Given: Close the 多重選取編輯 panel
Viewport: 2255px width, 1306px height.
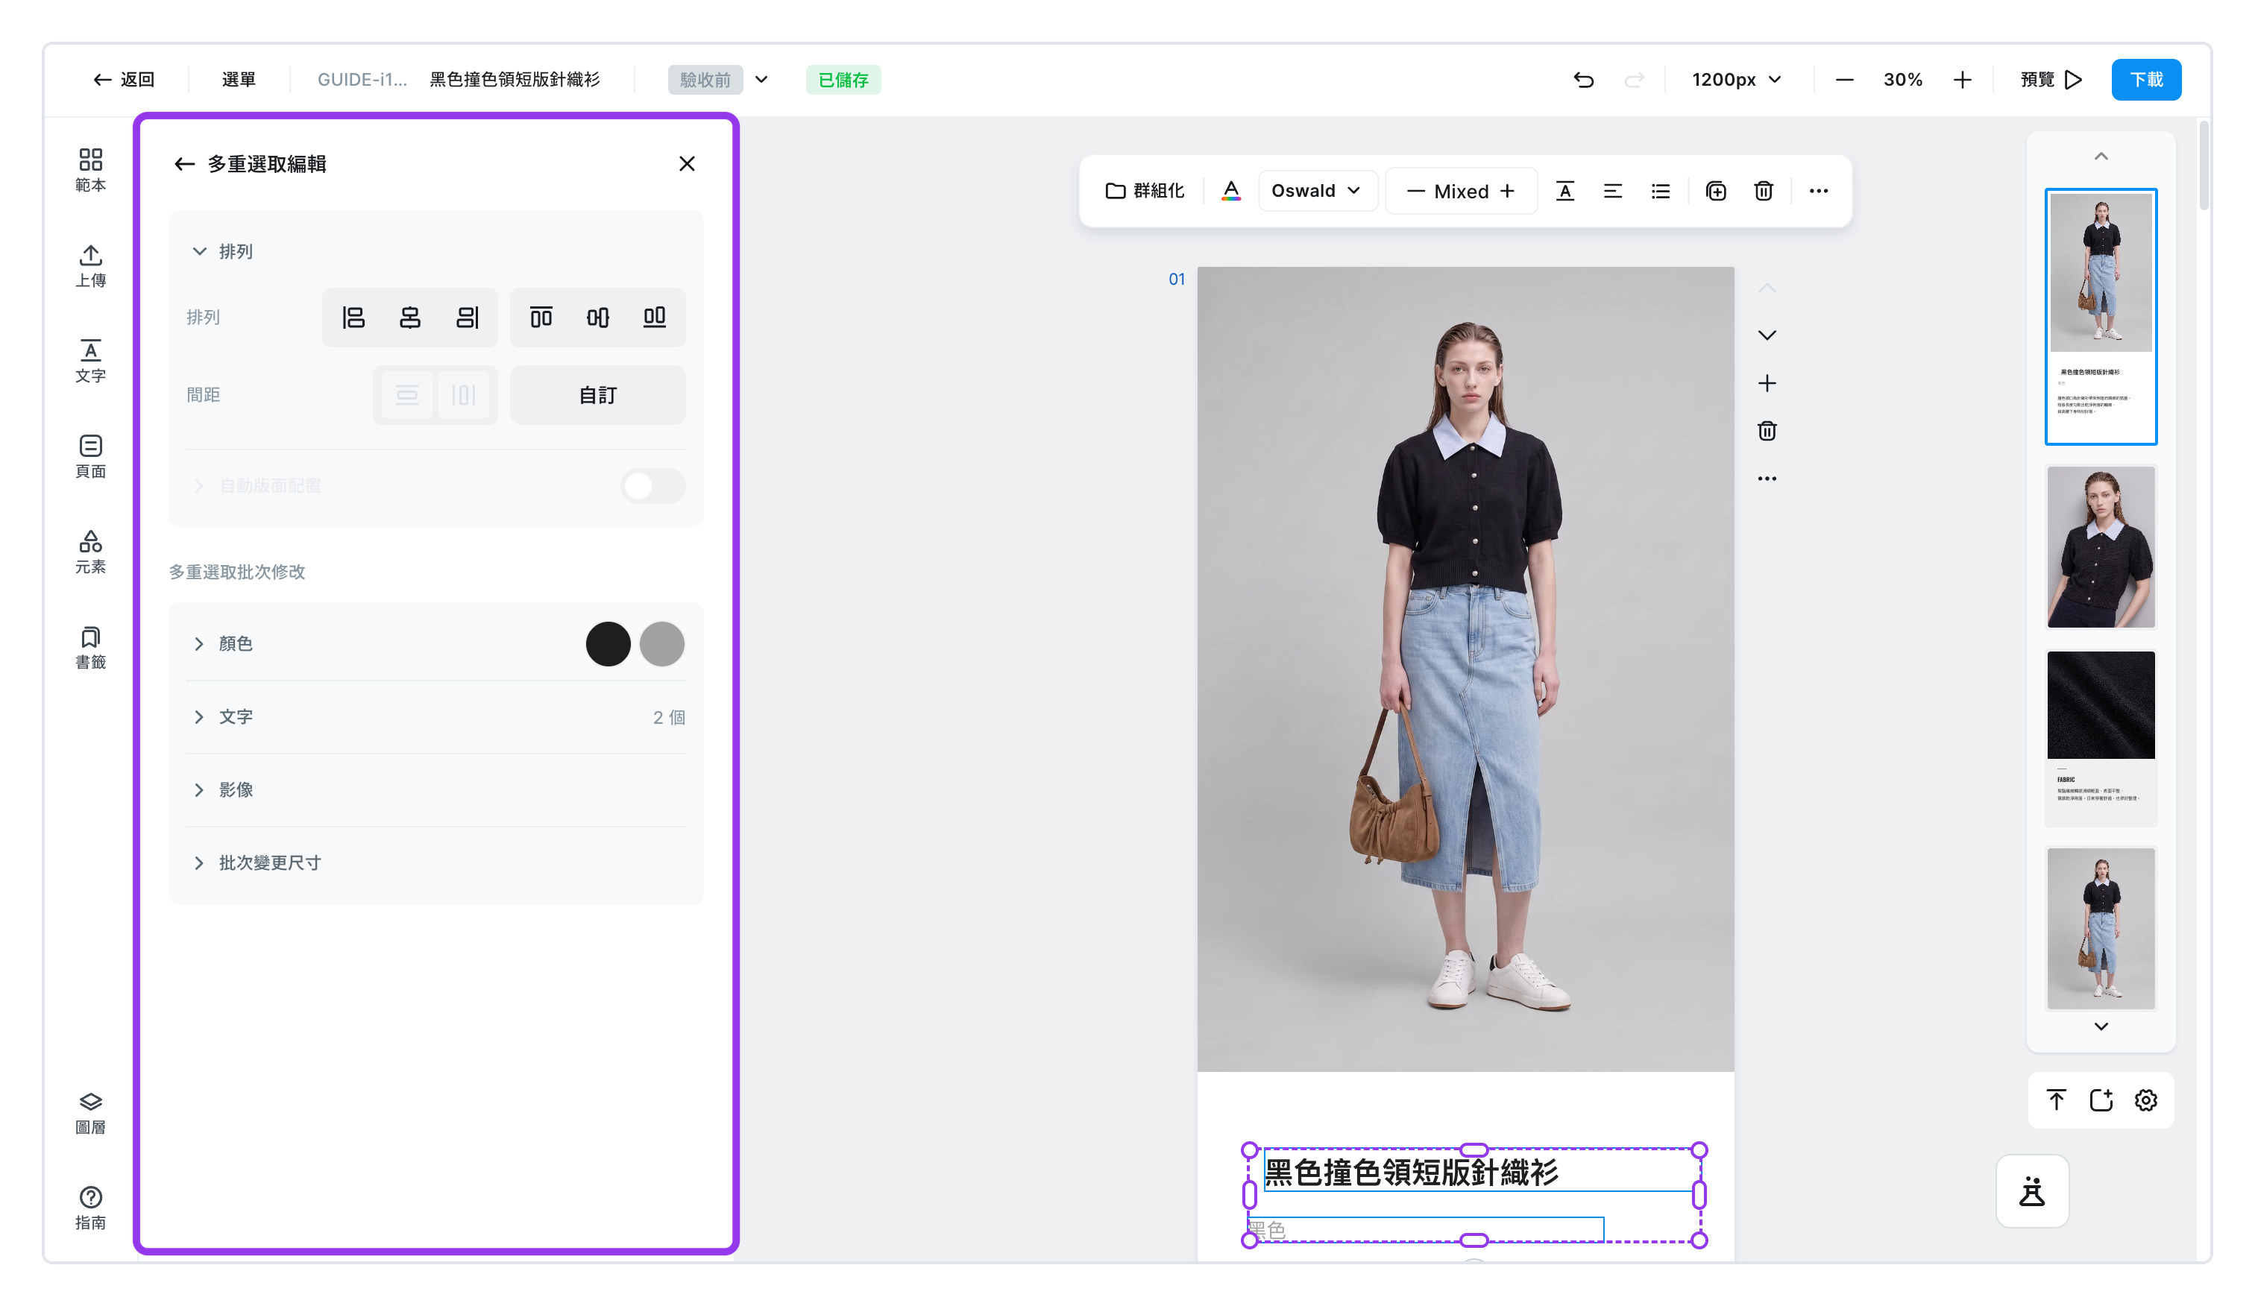Looking at the screenshot, I should tap(686, 164).
